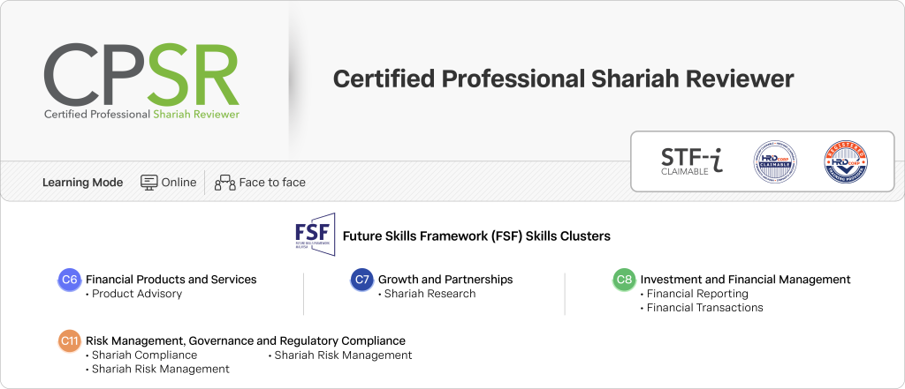Click the HRD Corp Claimable badge

775,162
